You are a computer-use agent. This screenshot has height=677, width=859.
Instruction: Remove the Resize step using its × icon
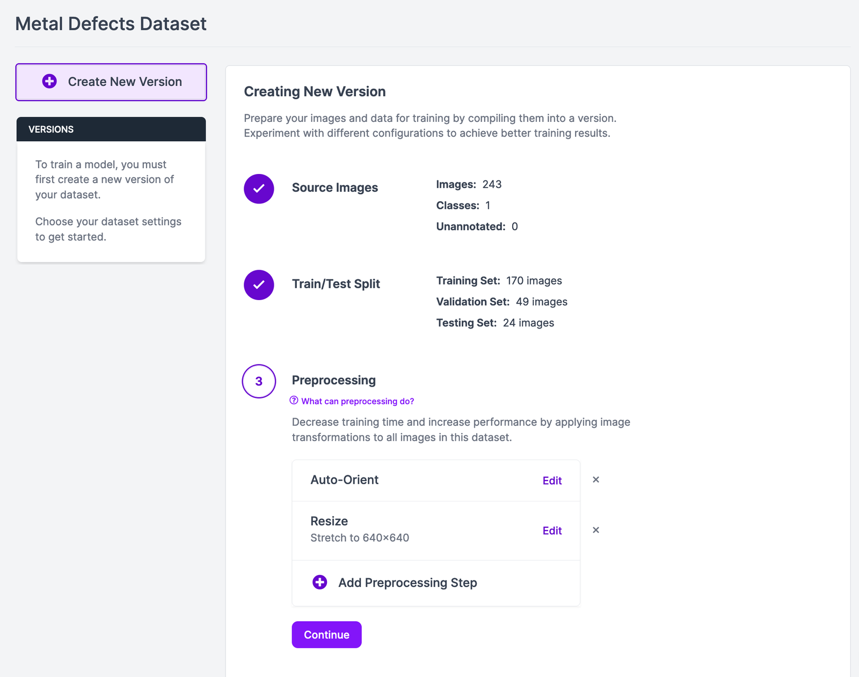pyautogui.click(x=596, y=530)
